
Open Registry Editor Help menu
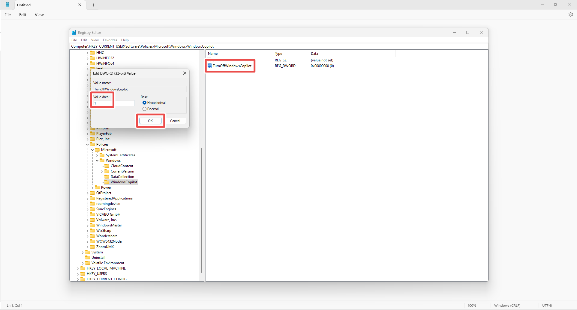click(x=125, y=40)
